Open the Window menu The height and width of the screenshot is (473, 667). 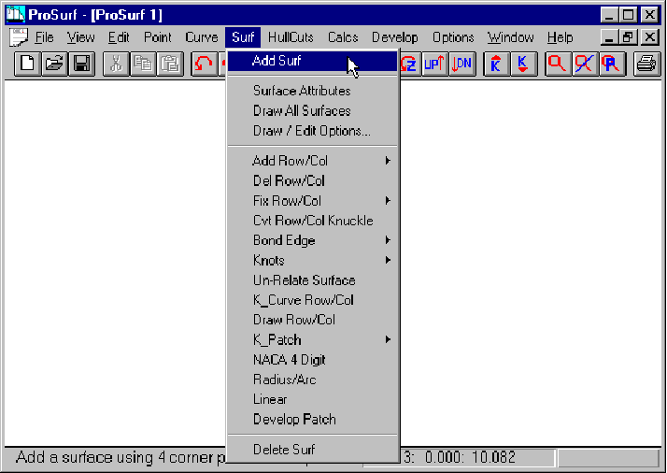point(510,37)
